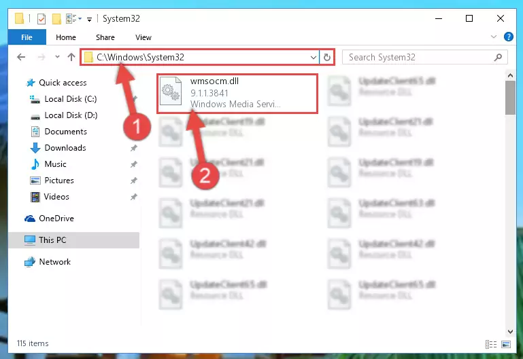Viewport: 523px width, 359px height.
Task: Click the C:\Windows\System32 address bar
Action: click(199, 57)
